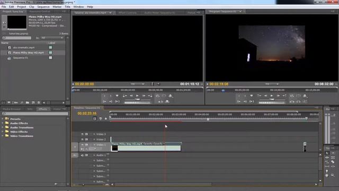Click Play in the Program monitor
339x191 pixels.
pyautogui.click(x=272, y=95)
